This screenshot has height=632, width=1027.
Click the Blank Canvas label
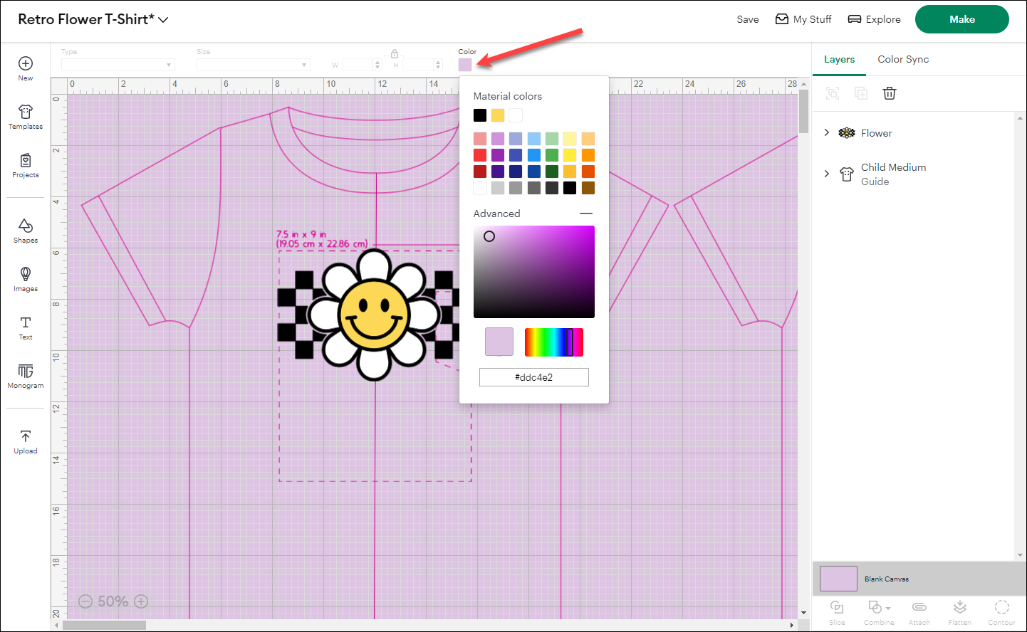click(887, 579)
